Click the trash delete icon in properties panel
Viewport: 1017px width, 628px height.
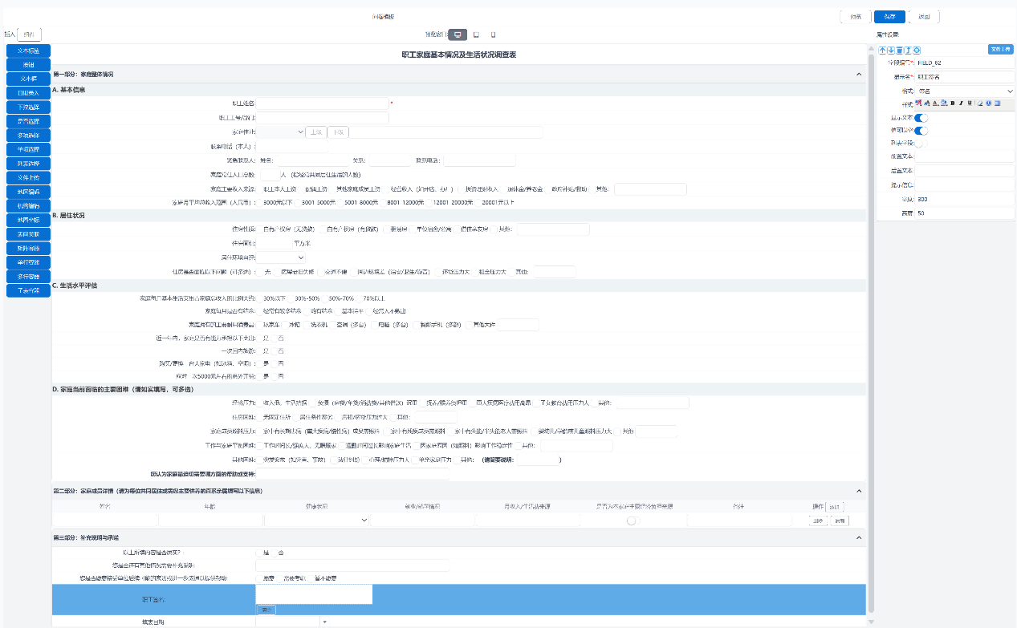[x=899, y=51]
